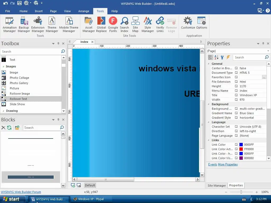Open the Style Manager
Image resolution: width=271 pixels, height=203 pixels.
click(148, 25)
